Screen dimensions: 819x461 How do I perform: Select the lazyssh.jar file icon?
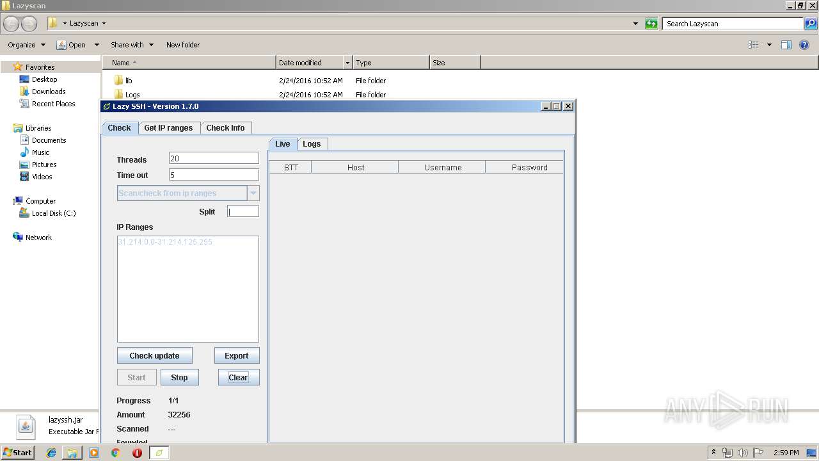(26, 426)
